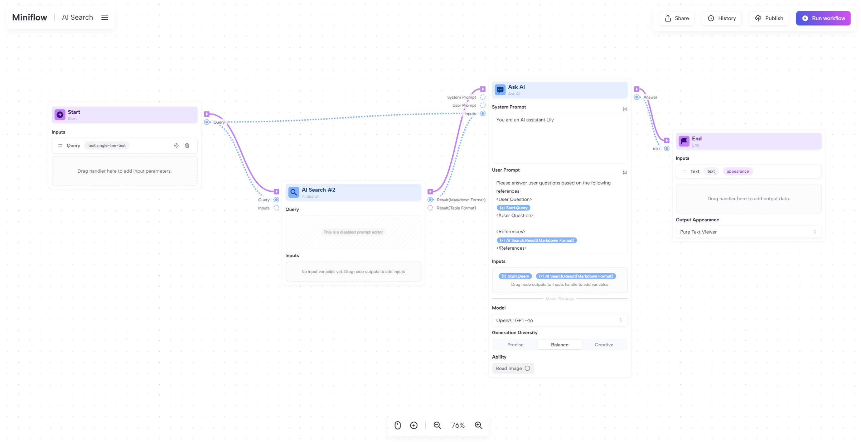Image resolution: width=861 pixels, height=442 pixels.
Task: Open settings gear for Query input
Action: 176,145
